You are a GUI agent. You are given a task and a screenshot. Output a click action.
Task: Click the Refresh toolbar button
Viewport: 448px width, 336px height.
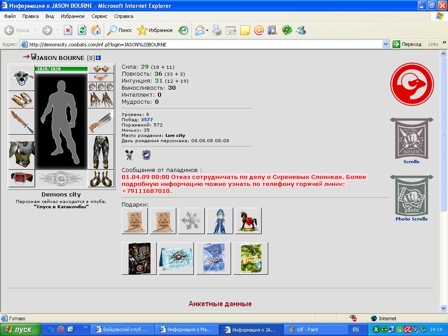coord(82,30)
